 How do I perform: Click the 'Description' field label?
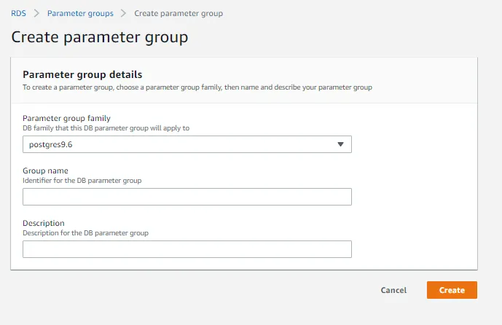tap(44, 223)
